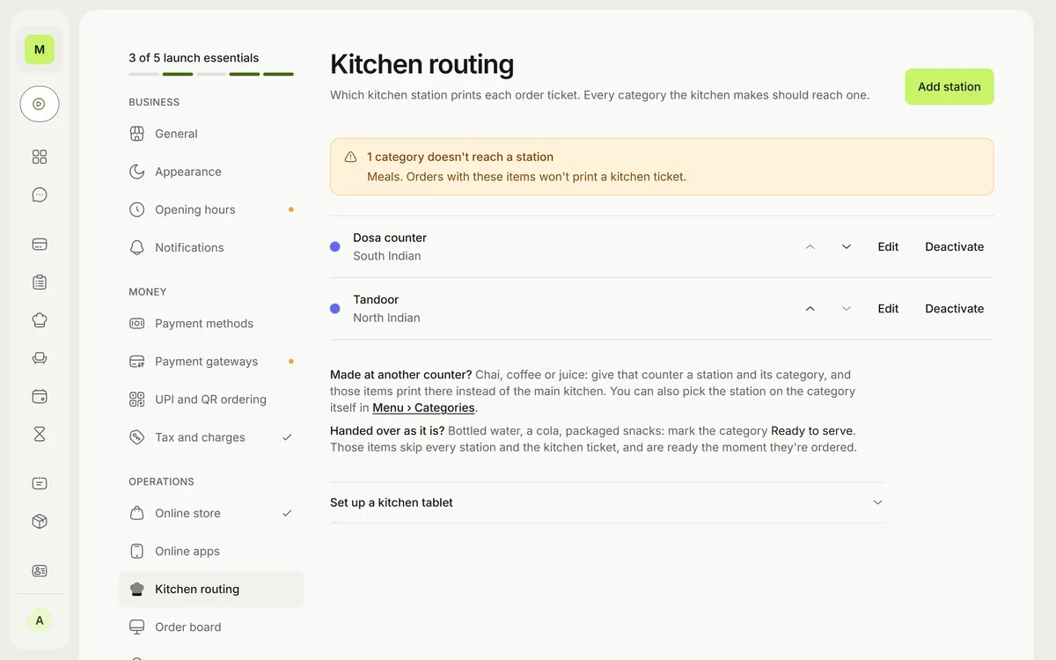Deactivate the Dosa counter station
Viewport: 1056px width, 660px height.
pyautogui.click(x=955, y=247)
